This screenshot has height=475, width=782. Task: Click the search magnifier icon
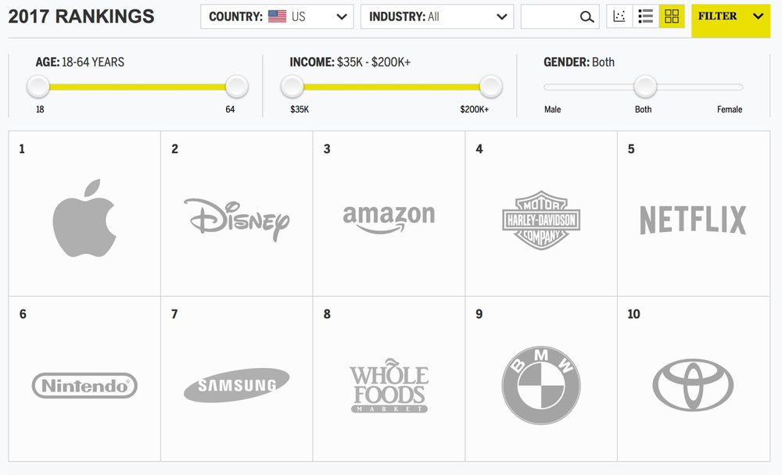point(587,17)
